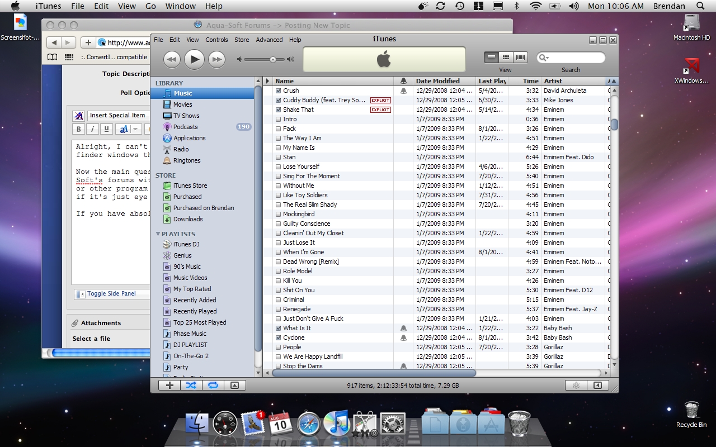
Task: Open the Apple menu
Action: point(16,6)
